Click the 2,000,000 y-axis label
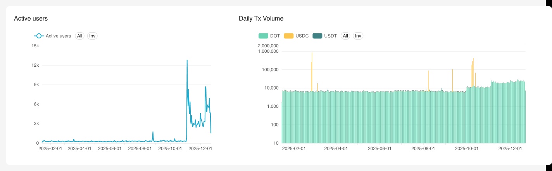The height and width of the screenshot is (171, 552). (x=268, y=46)
